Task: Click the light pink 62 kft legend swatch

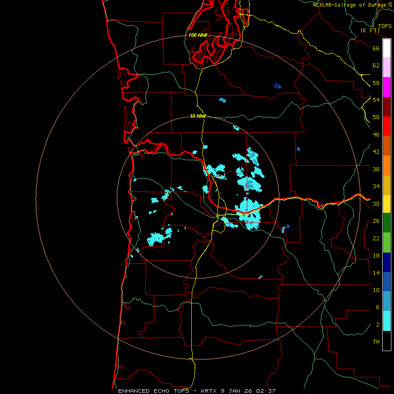Action: pyautogui.click(x=387, y=67)
